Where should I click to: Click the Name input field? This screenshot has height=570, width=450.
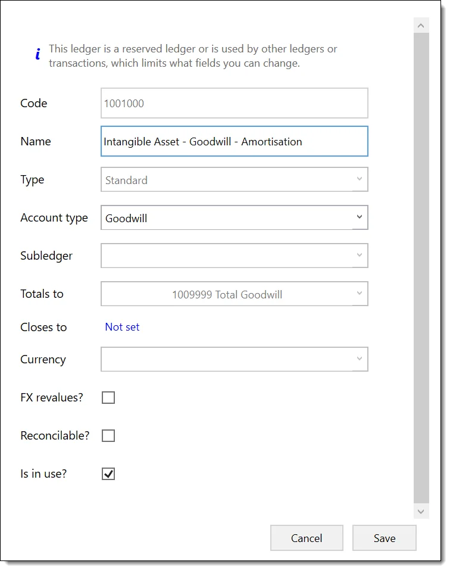[x=235, y=141]
